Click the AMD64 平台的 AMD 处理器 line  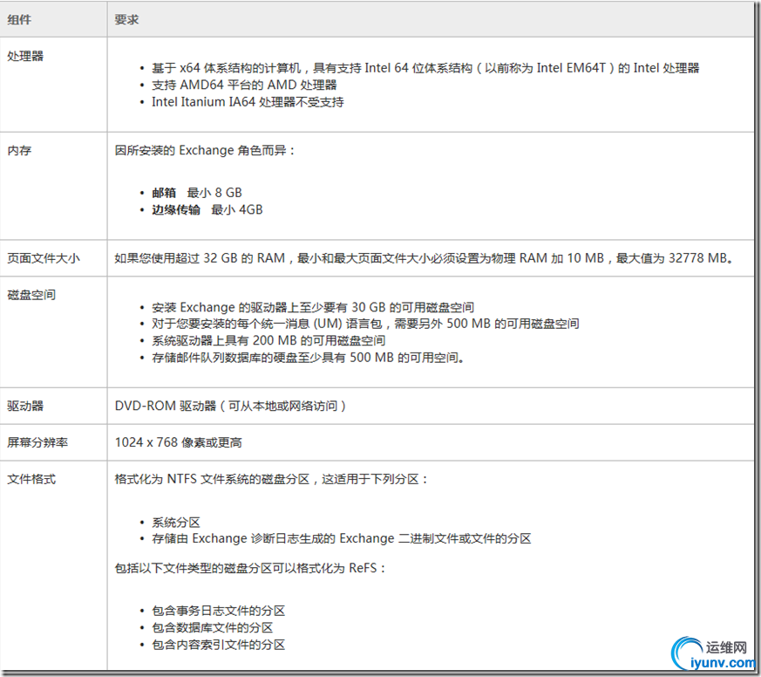[244, 85]
